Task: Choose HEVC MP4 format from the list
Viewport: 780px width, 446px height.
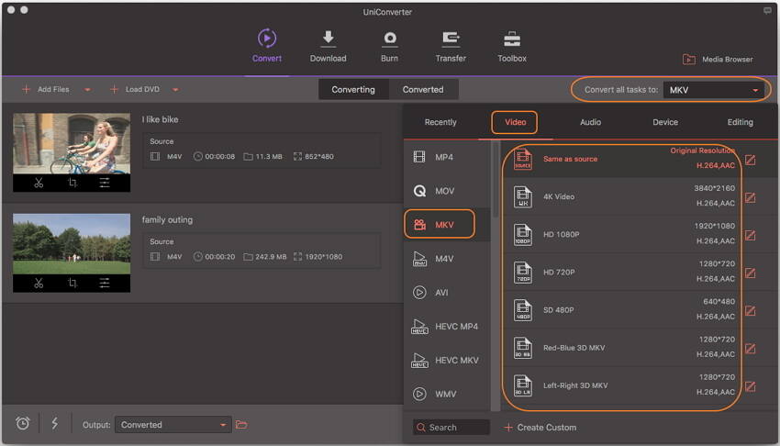Action: coord(446,326)
